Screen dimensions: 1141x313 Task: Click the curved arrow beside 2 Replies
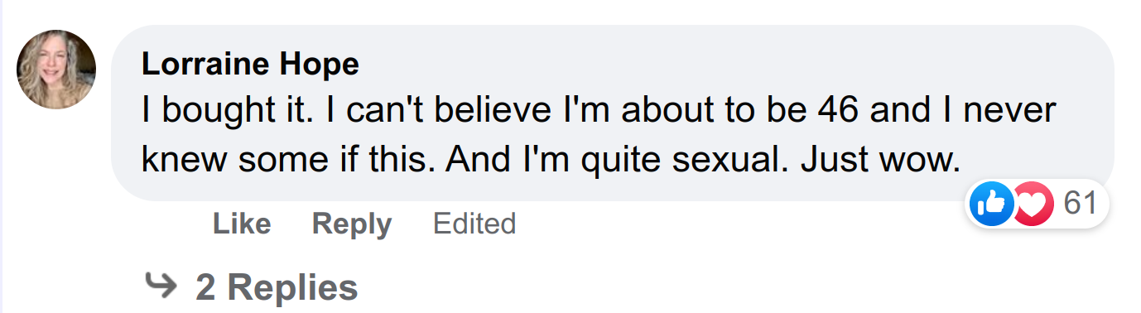click(161, 286)
